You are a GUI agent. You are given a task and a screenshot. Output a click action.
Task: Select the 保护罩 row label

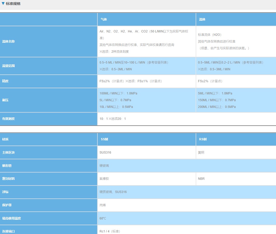point(7,205)
